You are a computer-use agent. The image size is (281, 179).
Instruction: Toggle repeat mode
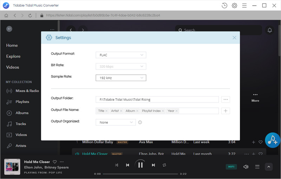(x=164, y=165)
